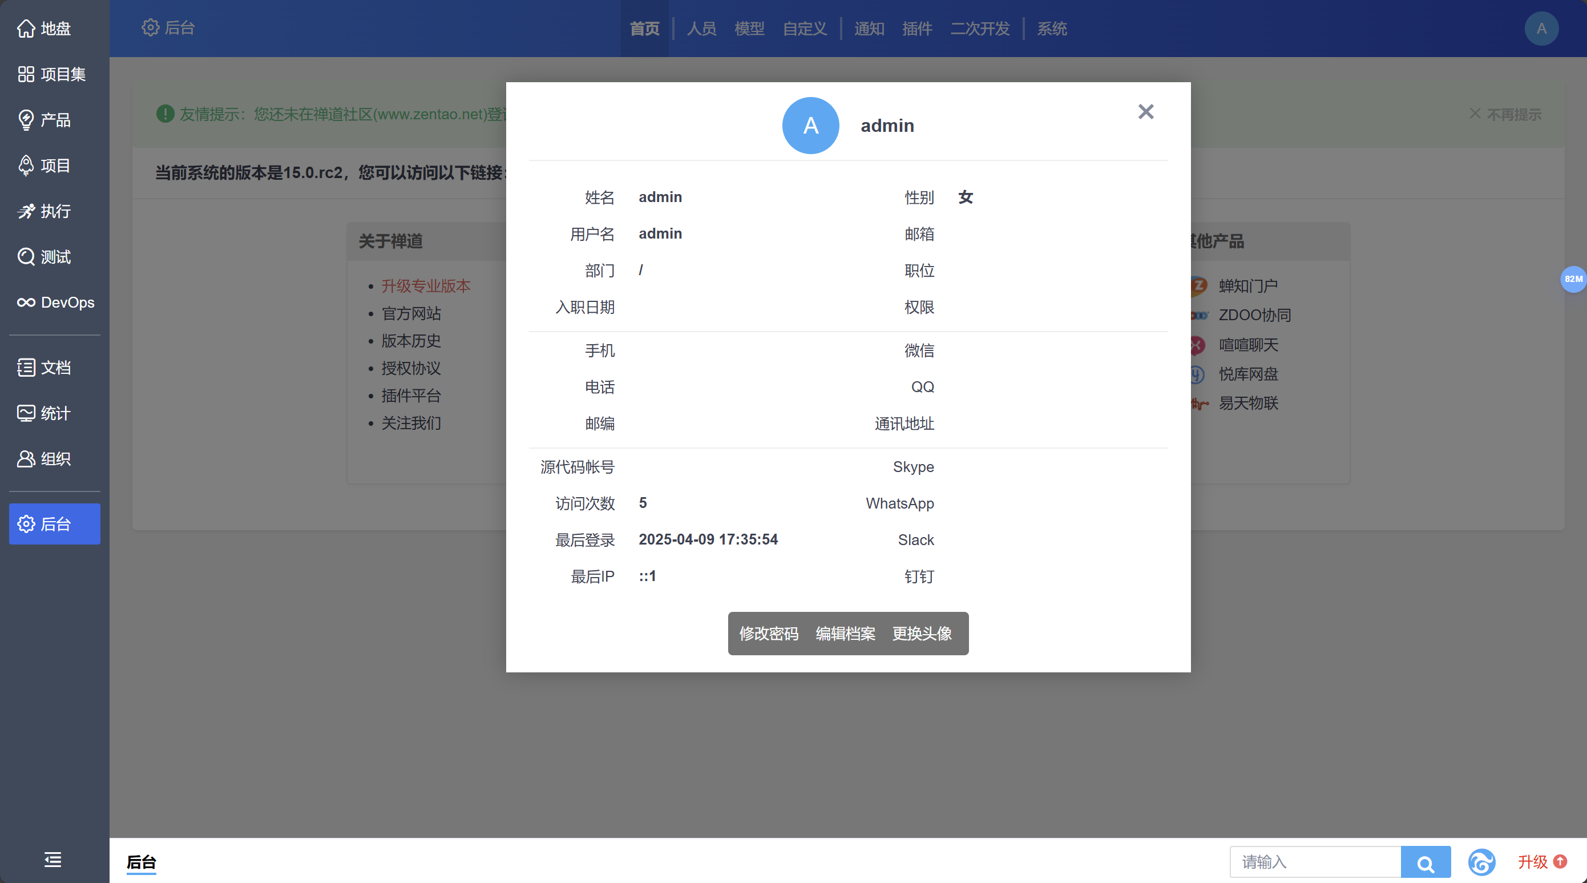Switch to the 人员 tab
Image resolution: width=1587 pixels, height=883 pixels.
(x=701, y=29)
